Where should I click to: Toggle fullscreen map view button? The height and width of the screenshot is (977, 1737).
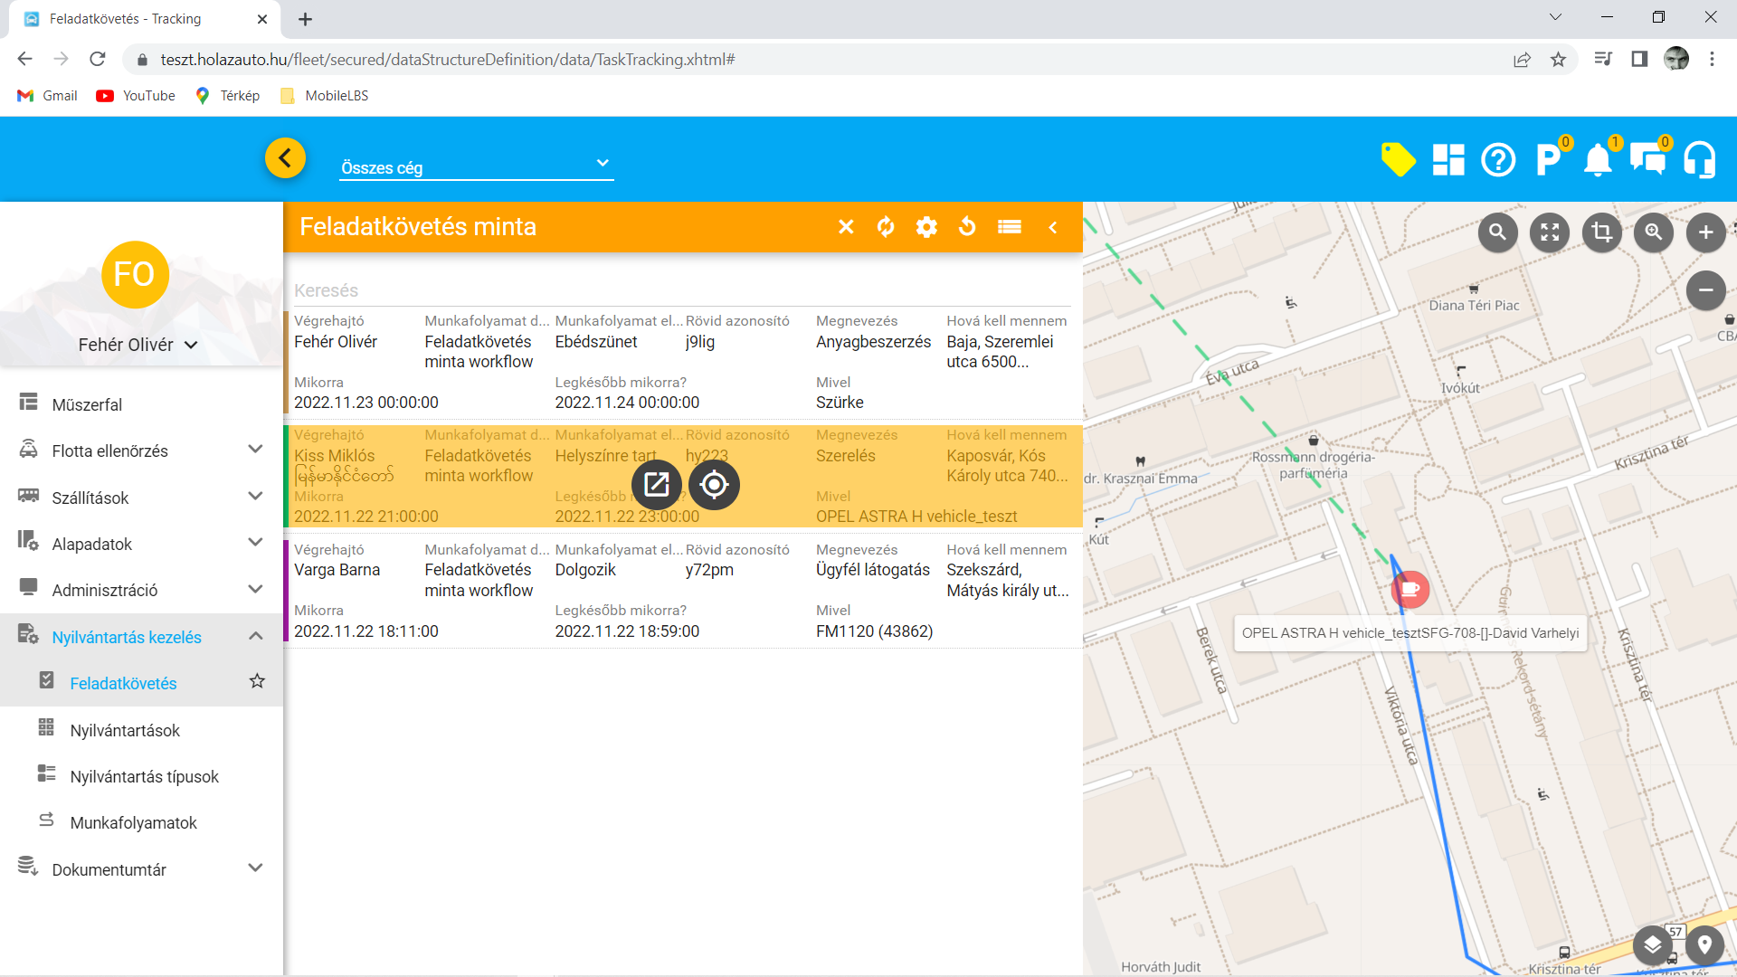[1550, 232]
